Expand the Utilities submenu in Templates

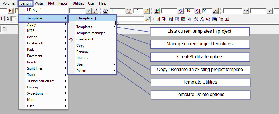82,58
